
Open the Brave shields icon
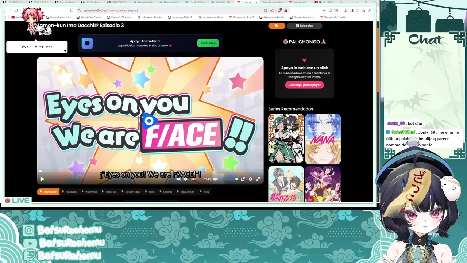(x=279, y=10)
